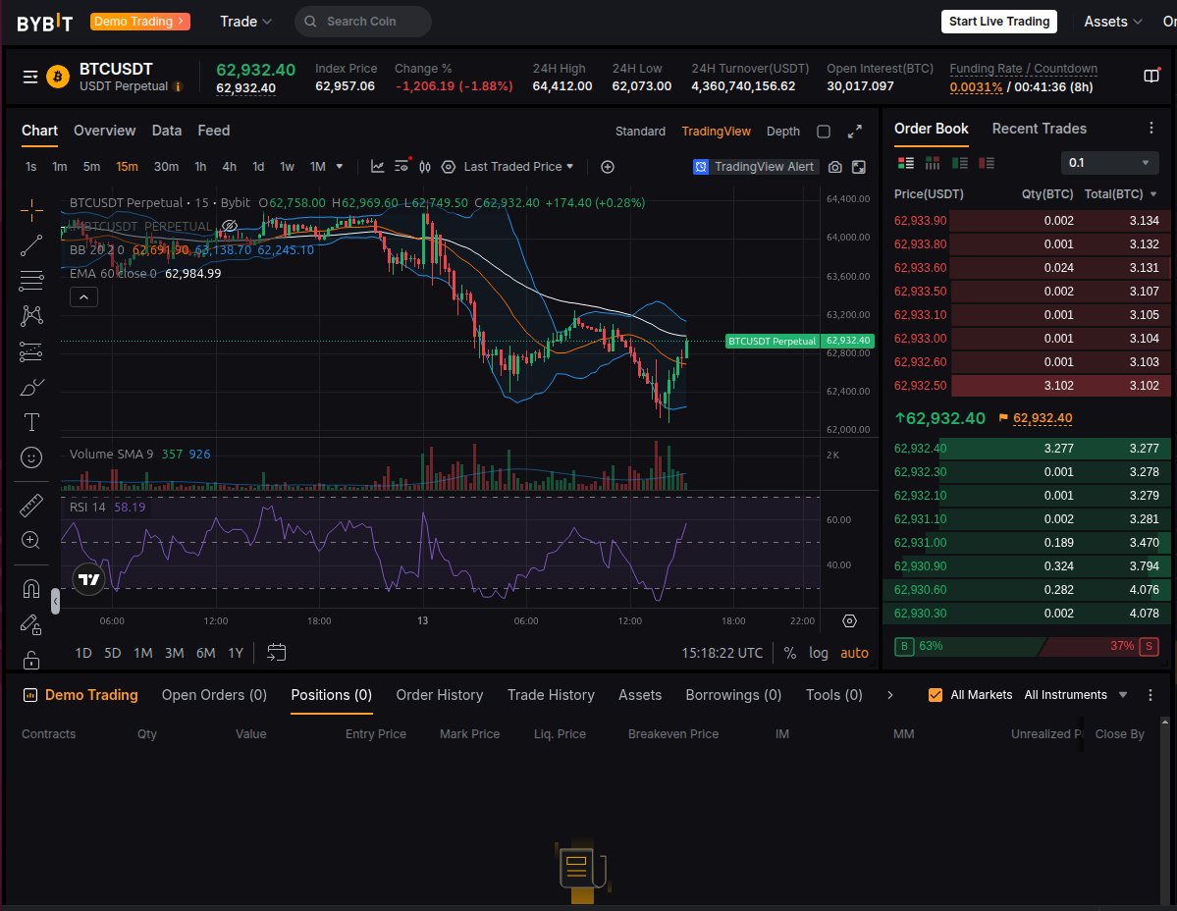Switch to Recent Trades tab

pyautogui.click(x=1039, y=129)
